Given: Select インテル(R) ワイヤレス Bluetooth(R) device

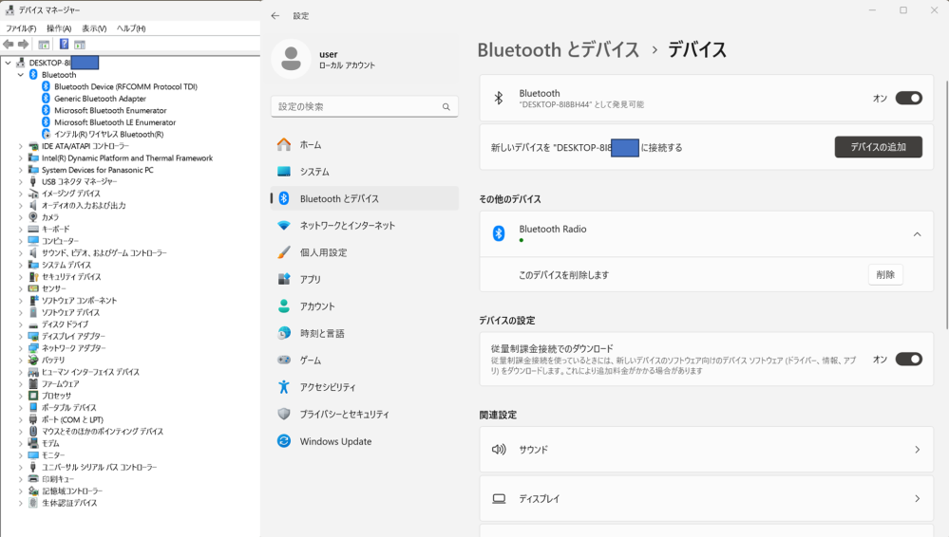Looking at the screenshot, I should point(109,135).
